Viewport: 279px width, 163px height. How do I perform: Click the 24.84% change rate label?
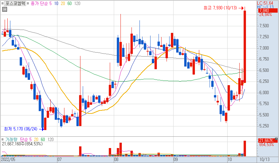pos(265,15)
